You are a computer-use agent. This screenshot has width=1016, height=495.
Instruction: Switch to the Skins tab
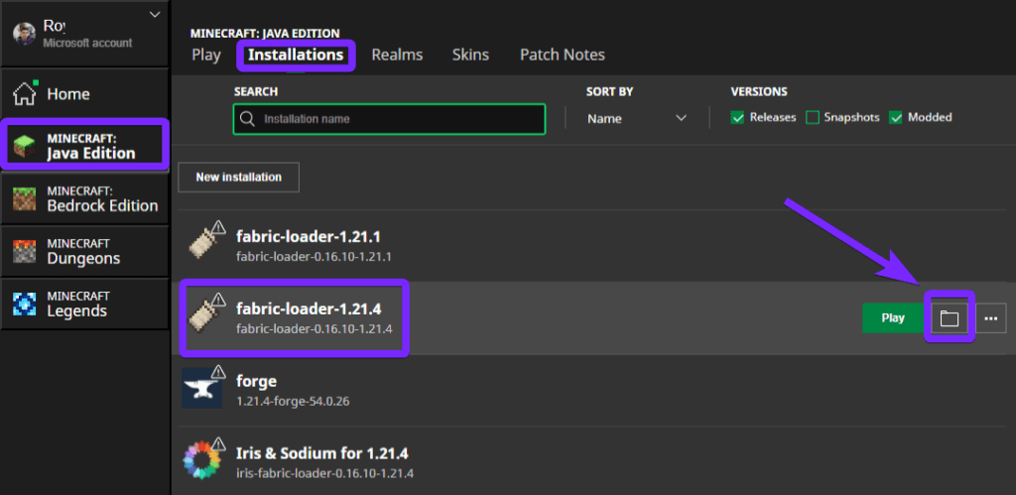(470, 56)
